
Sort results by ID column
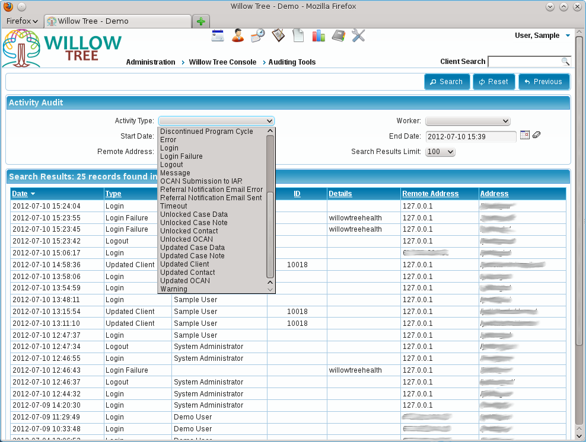pos(297,194)
